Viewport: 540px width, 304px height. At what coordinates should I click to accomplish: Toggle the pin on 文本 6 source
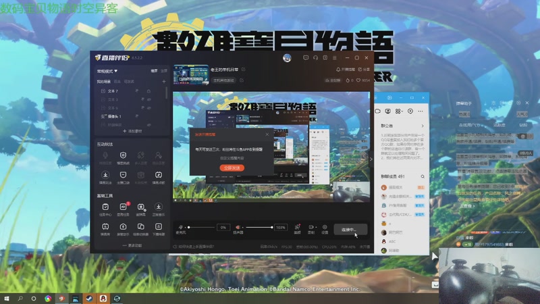(x=142, y=108)
